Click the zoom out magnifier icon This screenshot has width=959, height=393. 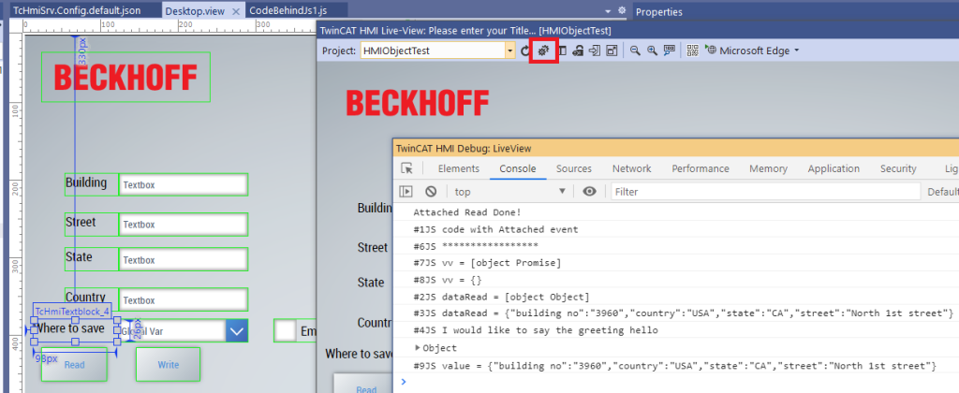(x=635, y=51)
